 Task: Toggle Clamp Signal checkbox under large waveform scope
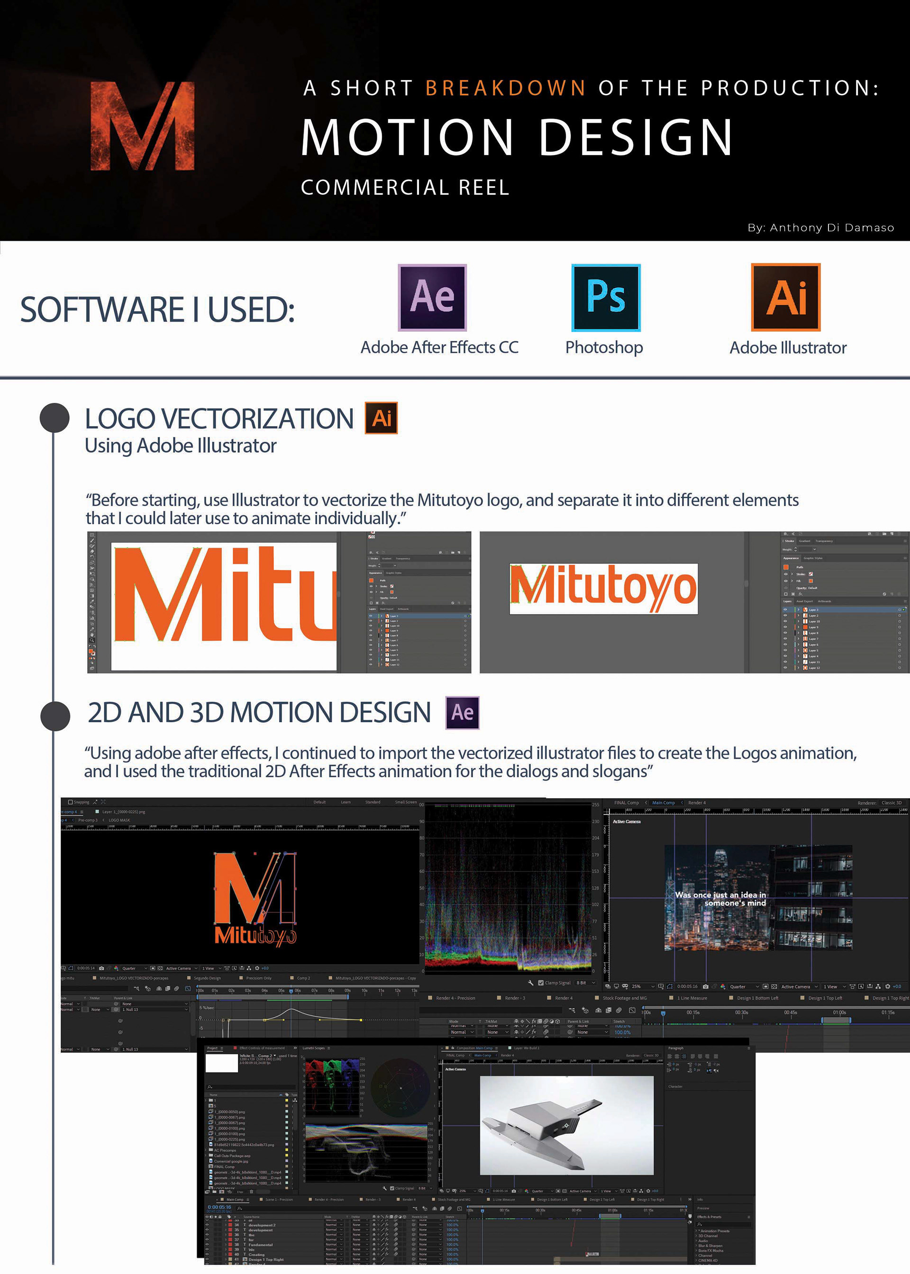(541, 983)
